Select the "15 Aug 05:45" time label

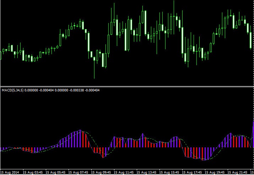tap(56, 172)
